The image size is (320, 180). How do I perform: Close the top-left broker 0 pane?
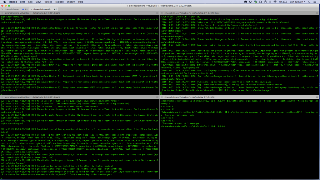tap(2, 13)
